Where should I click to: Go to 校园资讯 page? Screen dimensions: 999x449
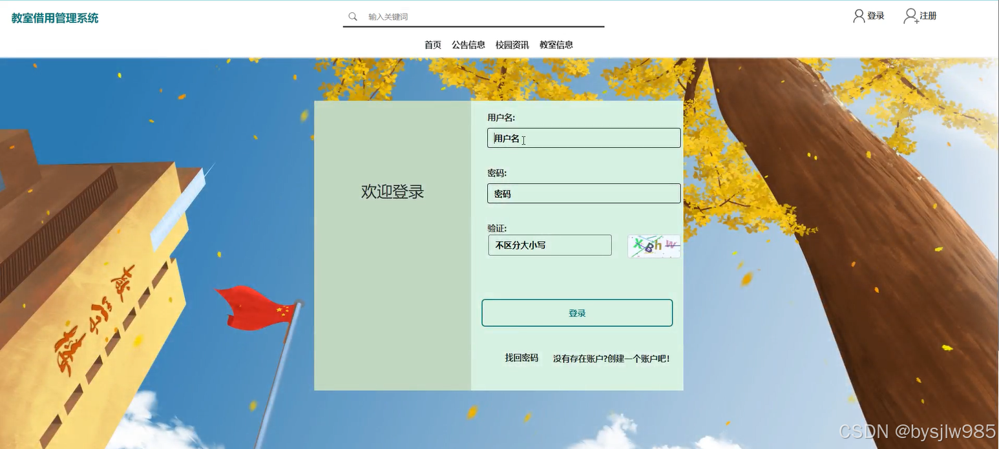pos(512,45)
